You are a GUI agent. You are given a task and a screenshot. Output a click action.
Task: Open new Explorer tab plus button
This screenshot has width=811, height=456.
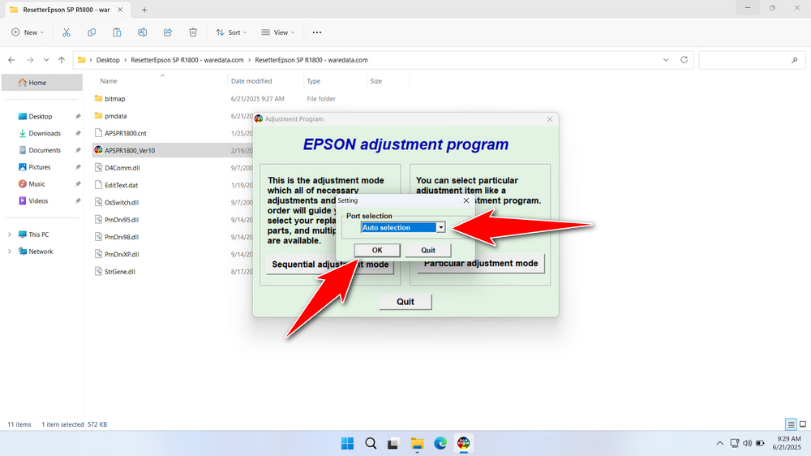coord(144,10)
